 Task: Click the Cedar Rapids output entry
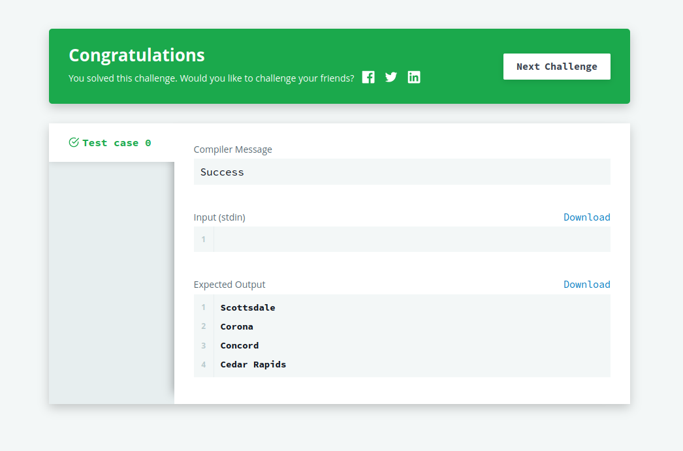253,364
